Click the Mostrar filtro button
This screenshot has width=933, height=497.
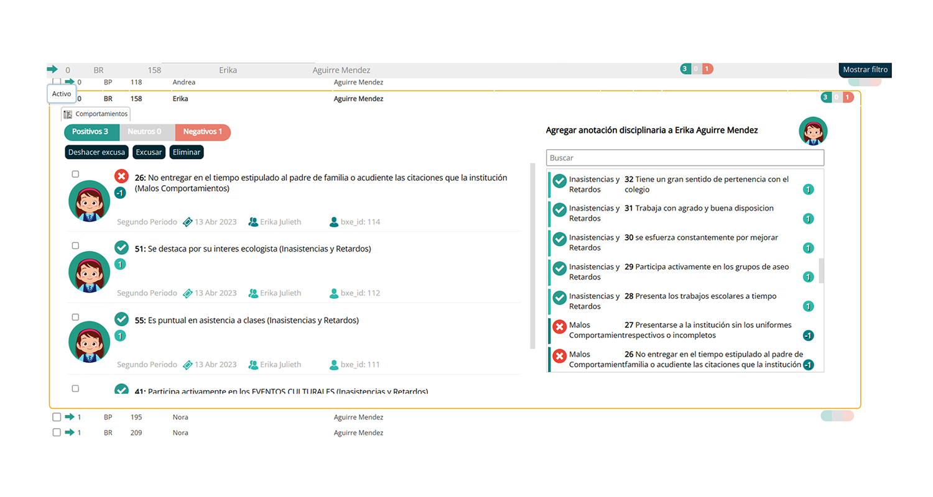(865, 70)
